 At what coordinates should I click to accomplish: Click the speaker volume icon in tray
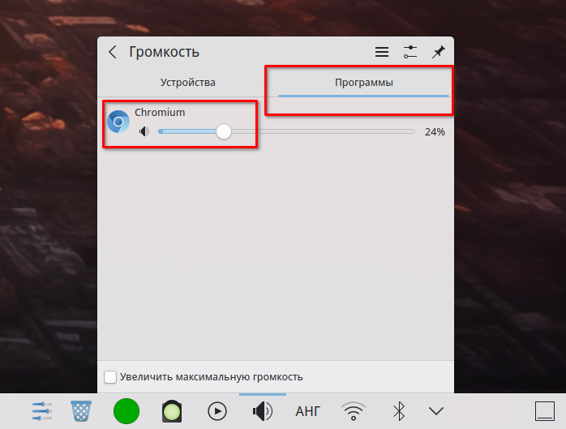click(x=263, y=411)
